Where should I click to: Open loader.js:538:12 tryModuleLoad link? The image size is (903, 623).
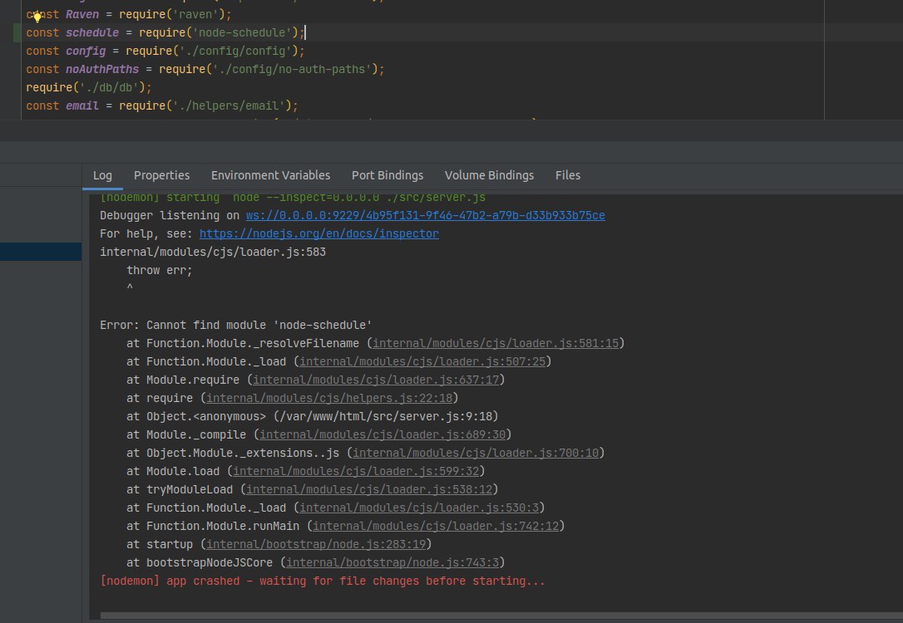pos(369,489)
